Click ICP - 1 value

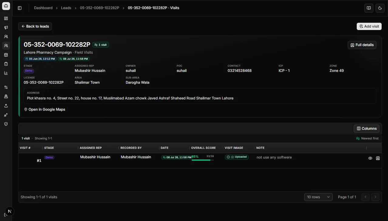coord(284,71)
